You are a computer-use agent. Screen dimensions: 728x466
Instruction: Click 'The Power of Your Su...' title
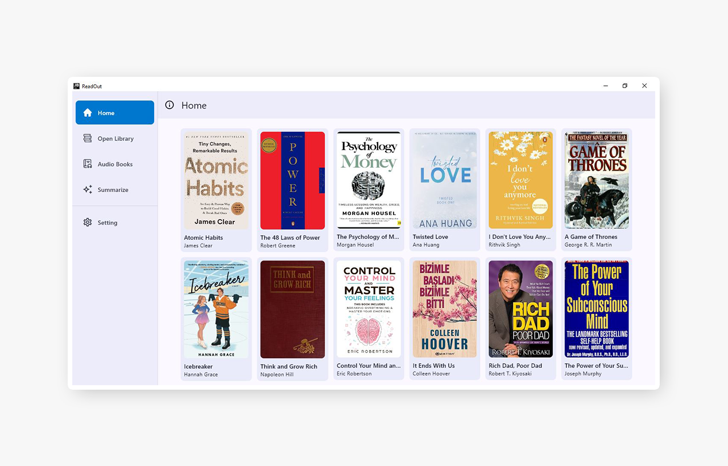pyautogui.click(x=596, y=365)
